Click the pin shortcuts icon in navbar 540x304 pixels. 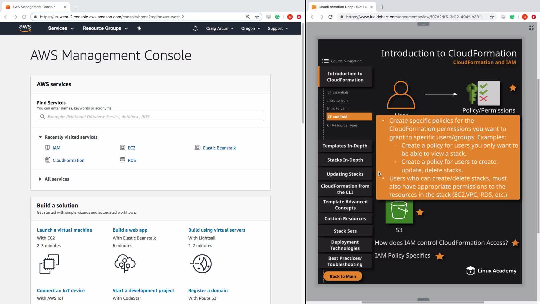point(139,28)
